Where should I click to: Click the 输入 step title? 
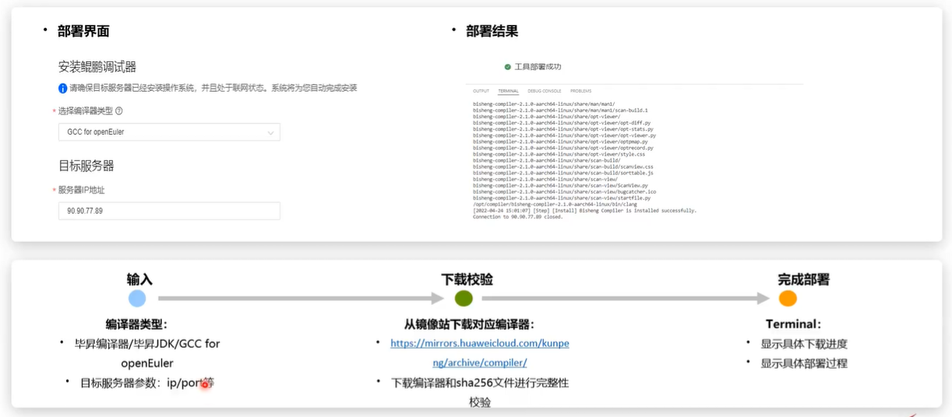139,279
